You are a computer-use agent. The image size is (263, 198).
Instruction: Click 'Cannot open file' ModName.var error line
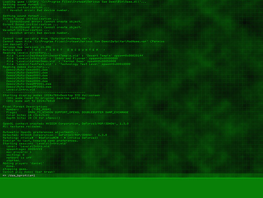(84, 41)
